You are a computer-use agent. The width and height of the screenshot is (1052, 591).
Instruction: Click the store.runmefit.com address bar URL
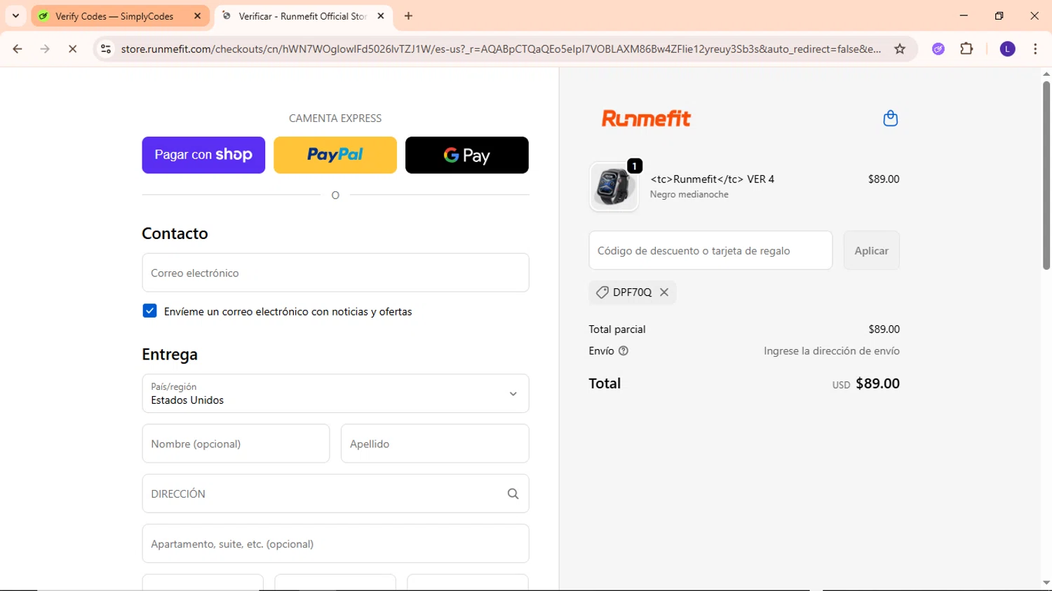click(501, 49)
